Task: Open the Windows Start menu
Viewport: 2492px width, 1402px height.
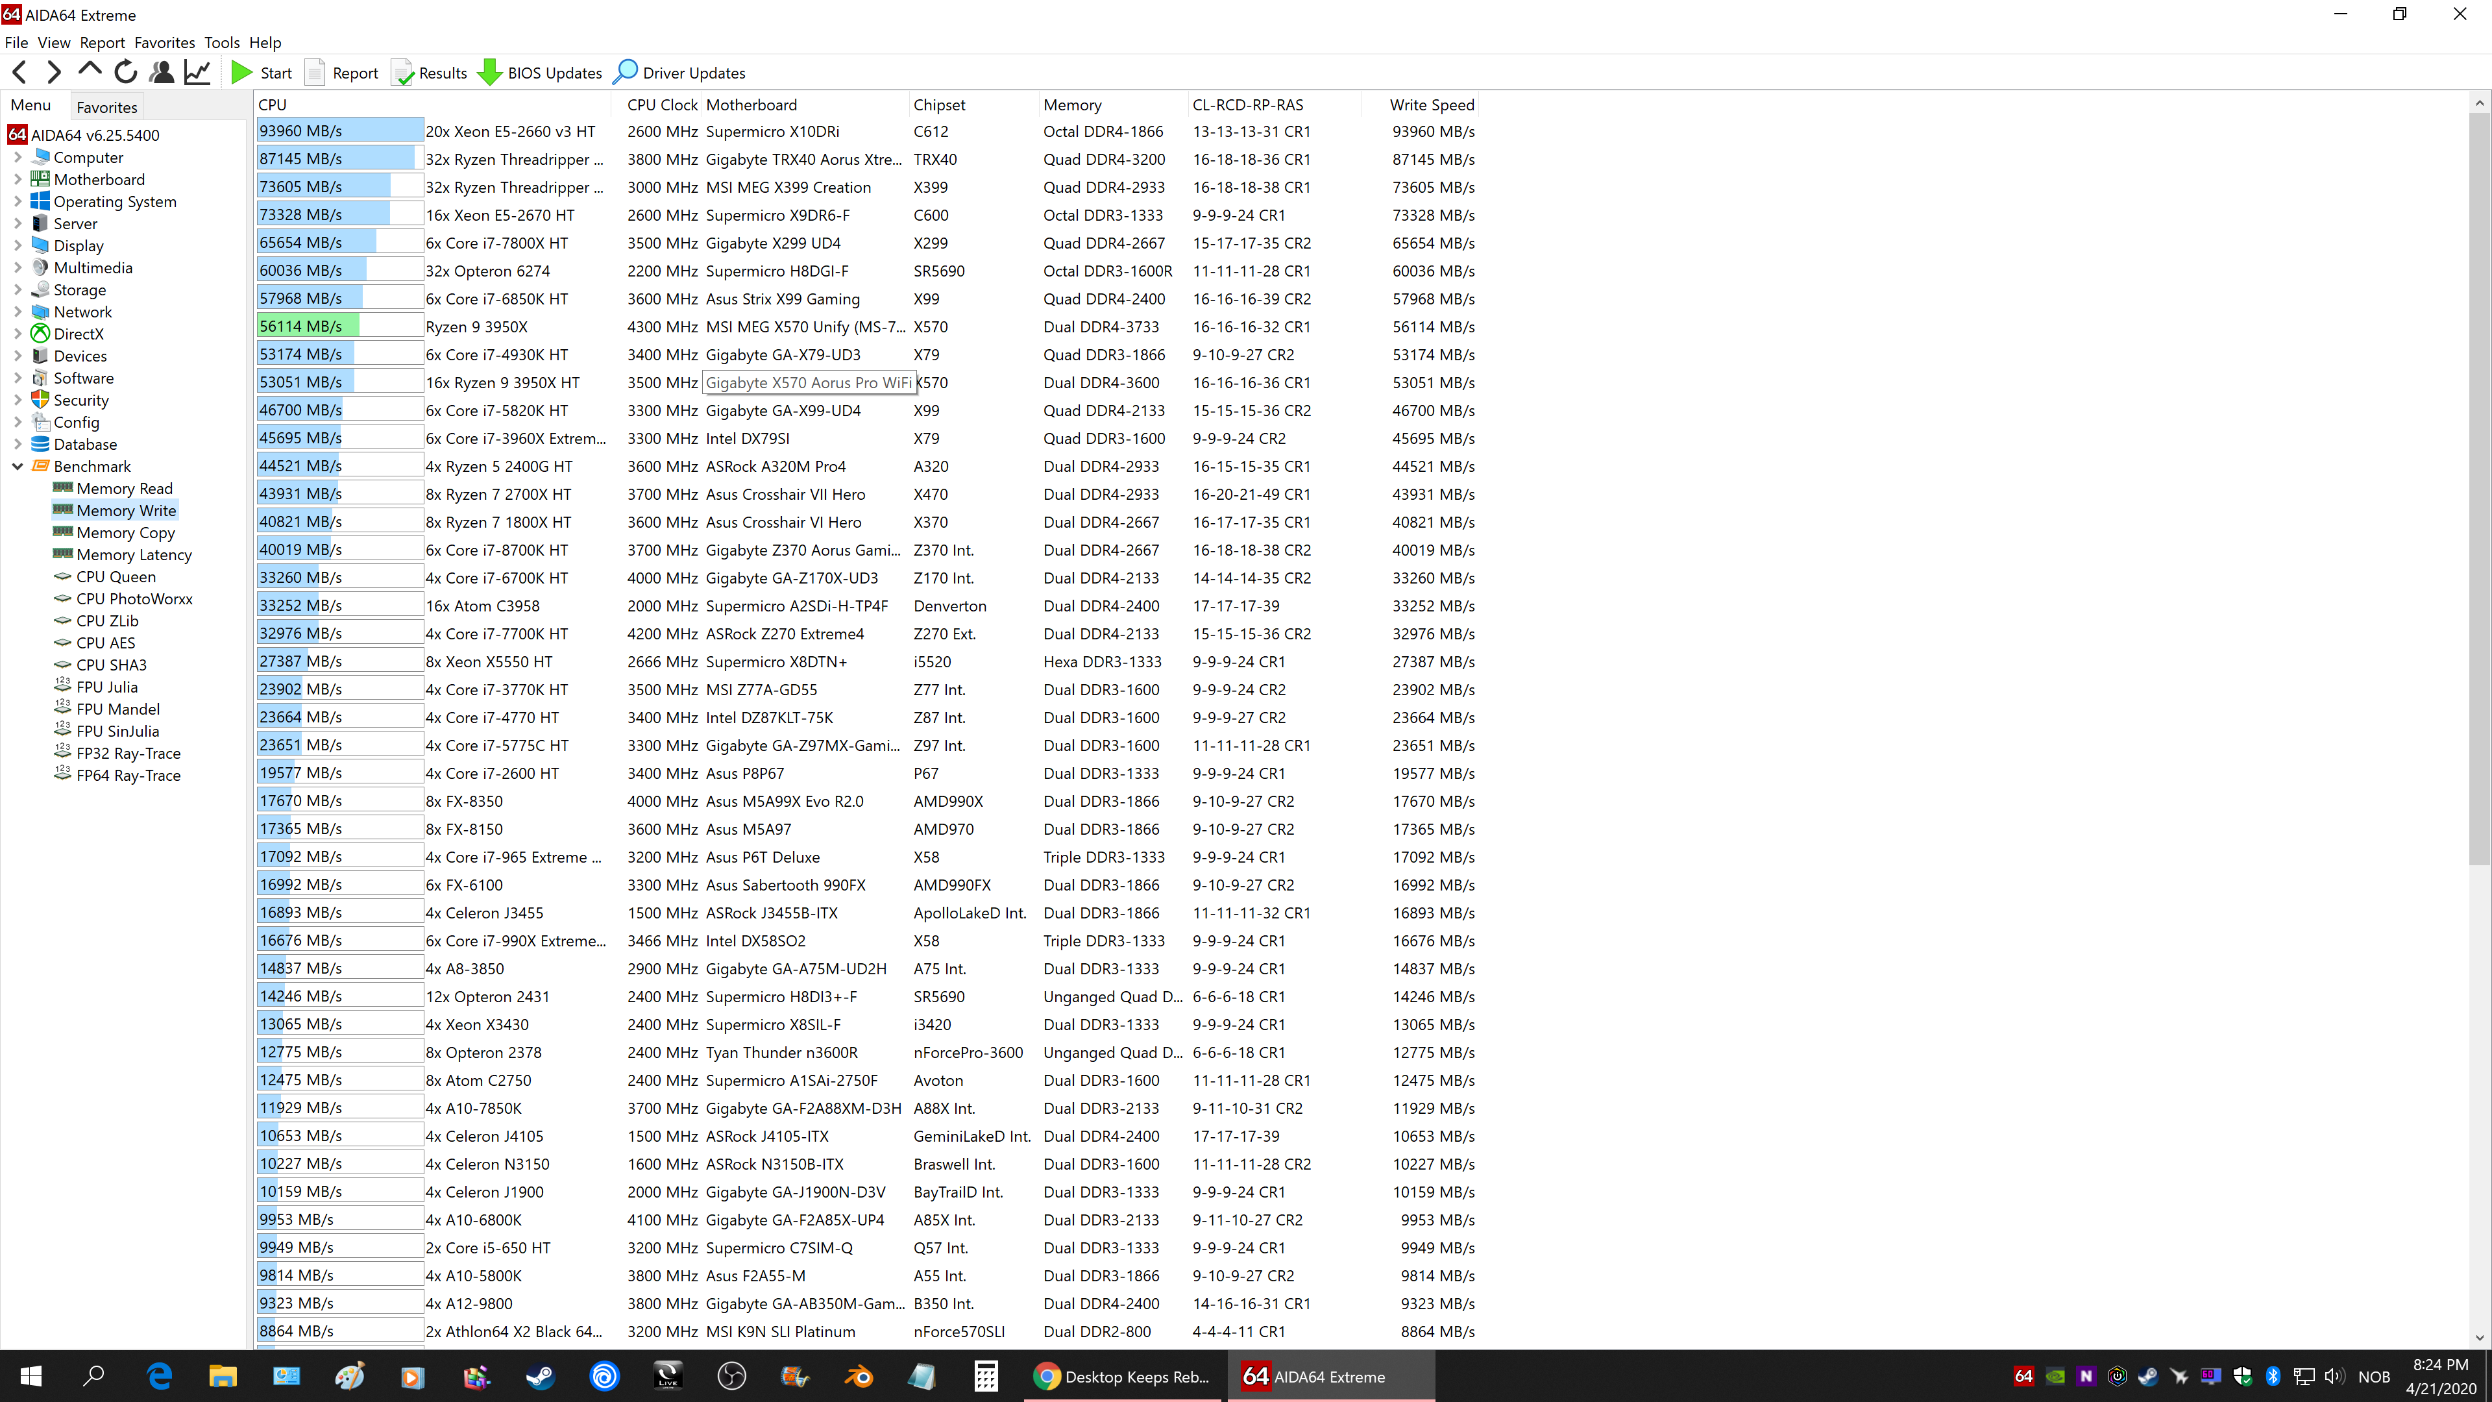Action: click(31, 1376)
